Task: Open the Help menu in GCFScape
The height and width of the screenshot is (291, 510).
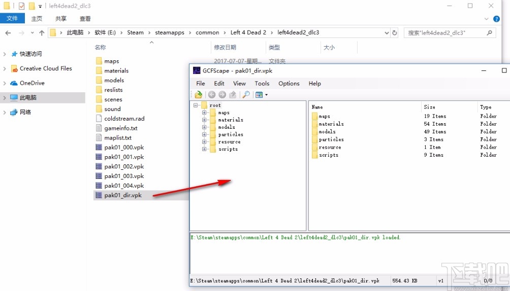Action: 315,84
